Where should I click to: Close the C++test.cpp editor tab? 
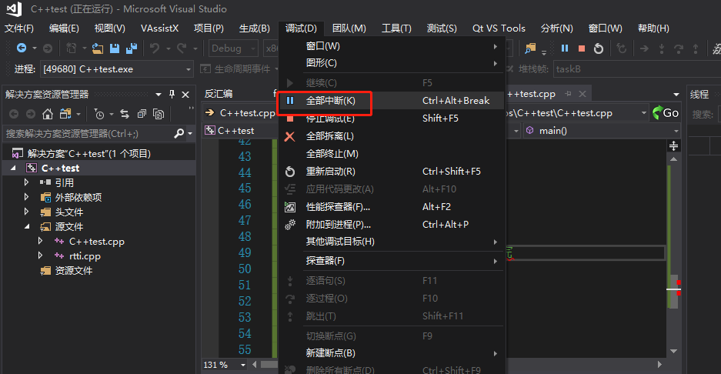tap(582, 94)
